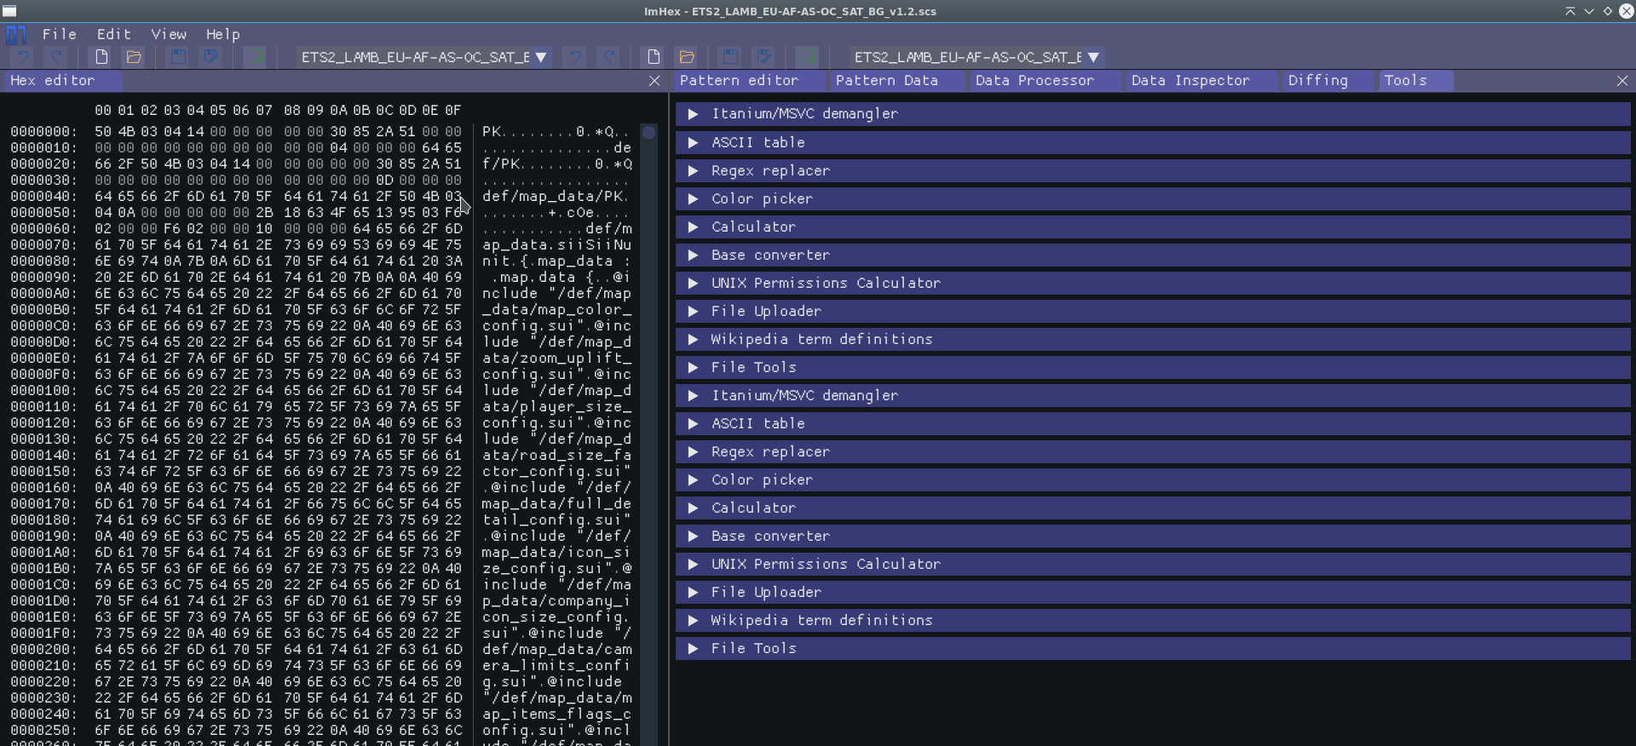Open the first ETS2_LAMB file provider dropdown
The height and width of the screenshot is (746, 1636).
tap(423, 57)
